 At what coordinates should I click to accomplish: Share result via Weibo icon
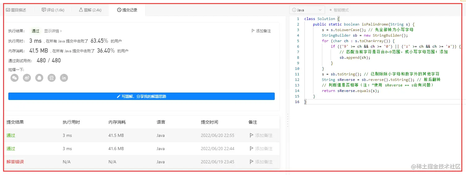tap(27, 78)
